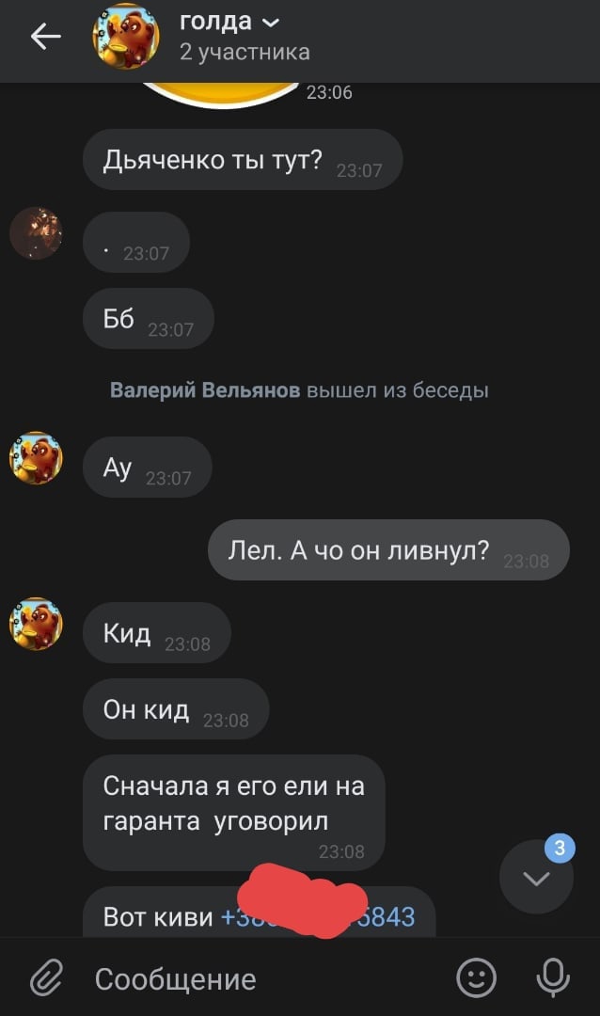The height and width of the screenshot is (1016, 600).
Task: Tap the microphone voice message icon
Action: [x=553, y=977]
